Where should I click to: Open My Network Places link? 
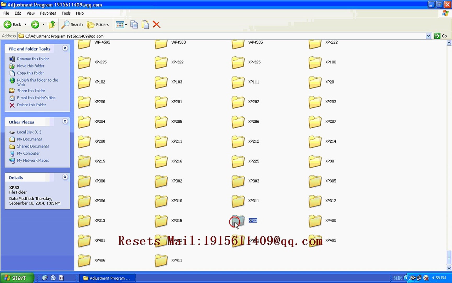(33, 160)
